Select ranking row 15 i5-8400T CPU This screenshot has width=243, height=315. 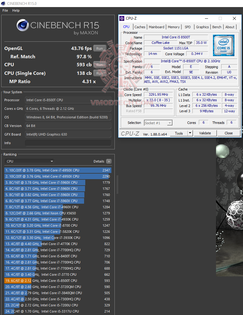(58, 256)
